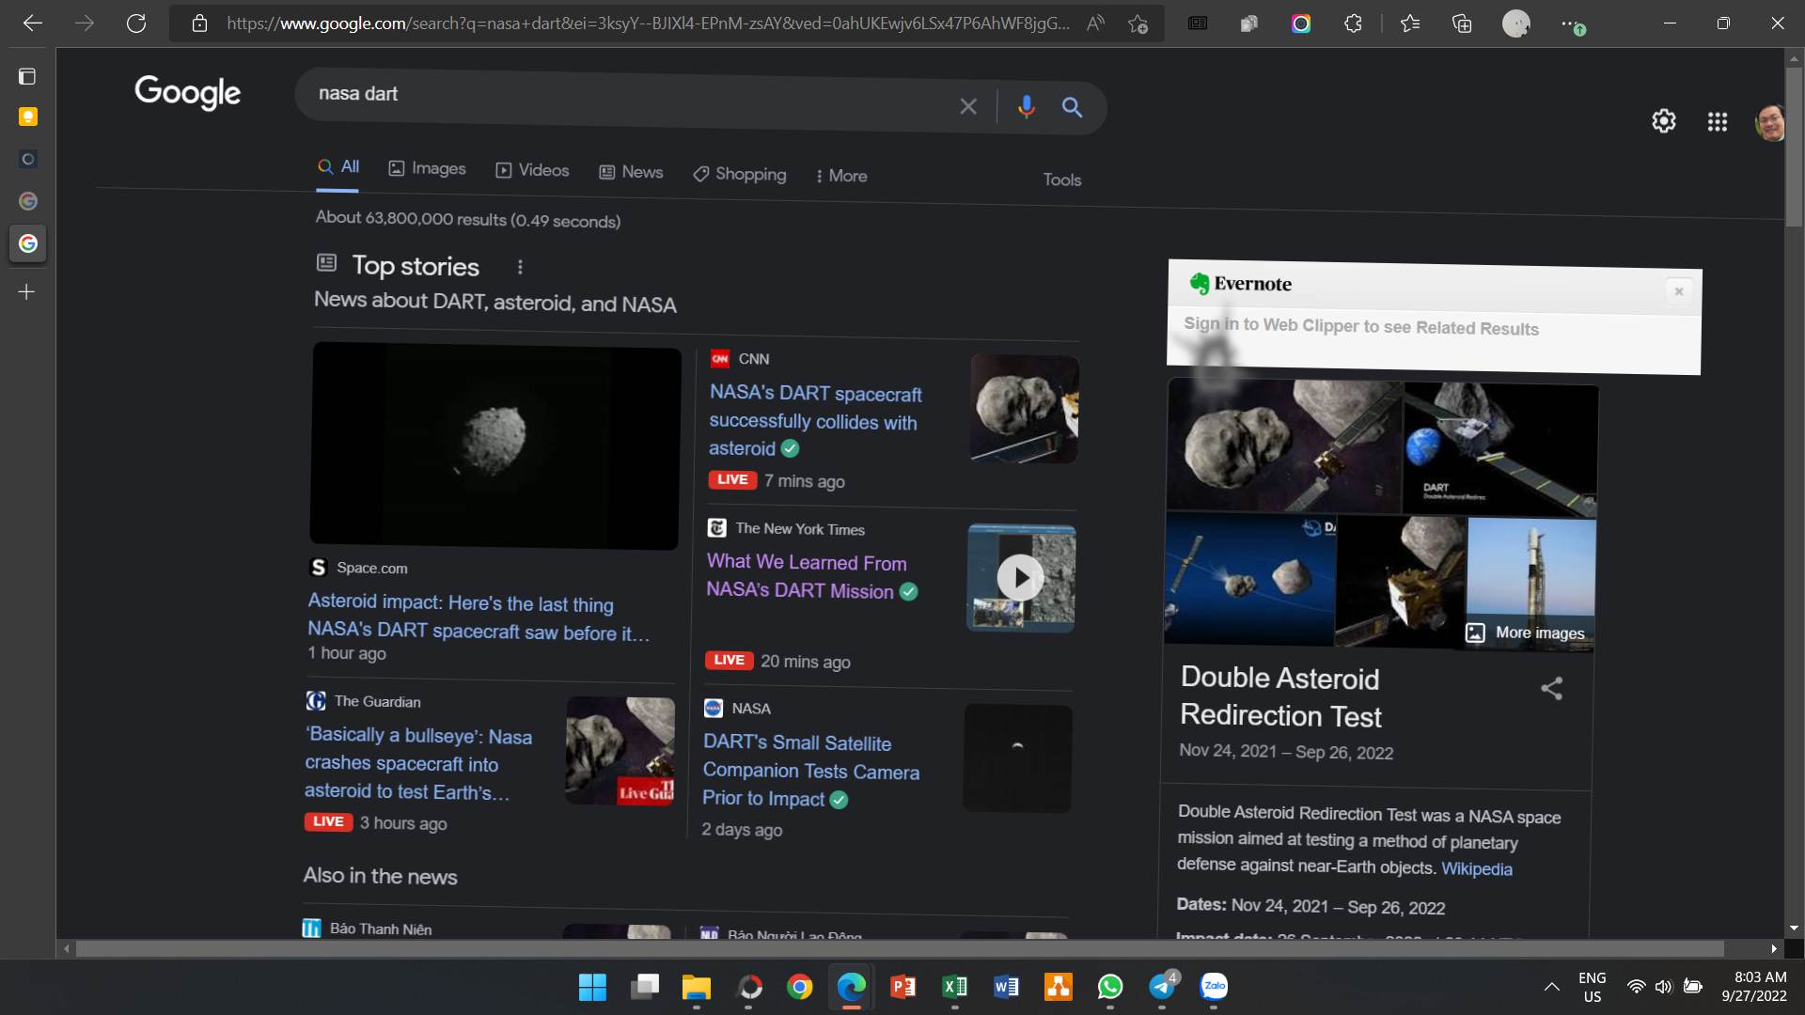Click the address bar URL
Image resolution: width=1805 pixels, height=1015 pixels.
(648, 23)
